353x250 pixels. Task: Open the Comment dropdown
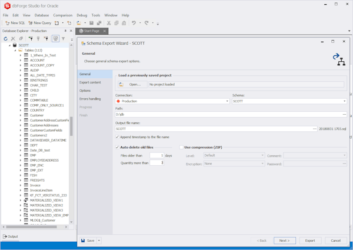[x=344, y=155]
